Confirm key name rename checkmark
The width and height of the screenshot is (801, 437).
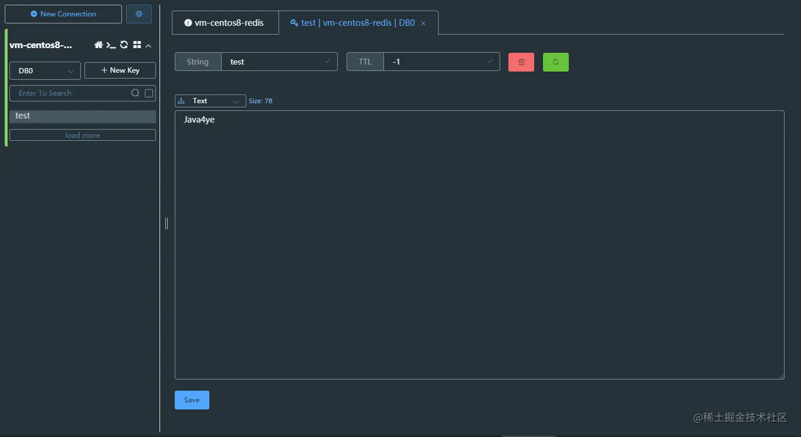pyautogui.click(x=328, y=61)
